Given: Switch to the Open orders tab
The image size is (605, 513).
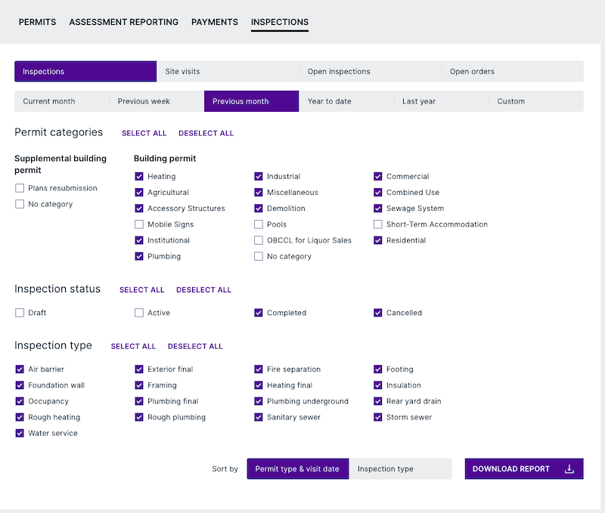Looking at the screenshot, I should [x=513, y=71].
